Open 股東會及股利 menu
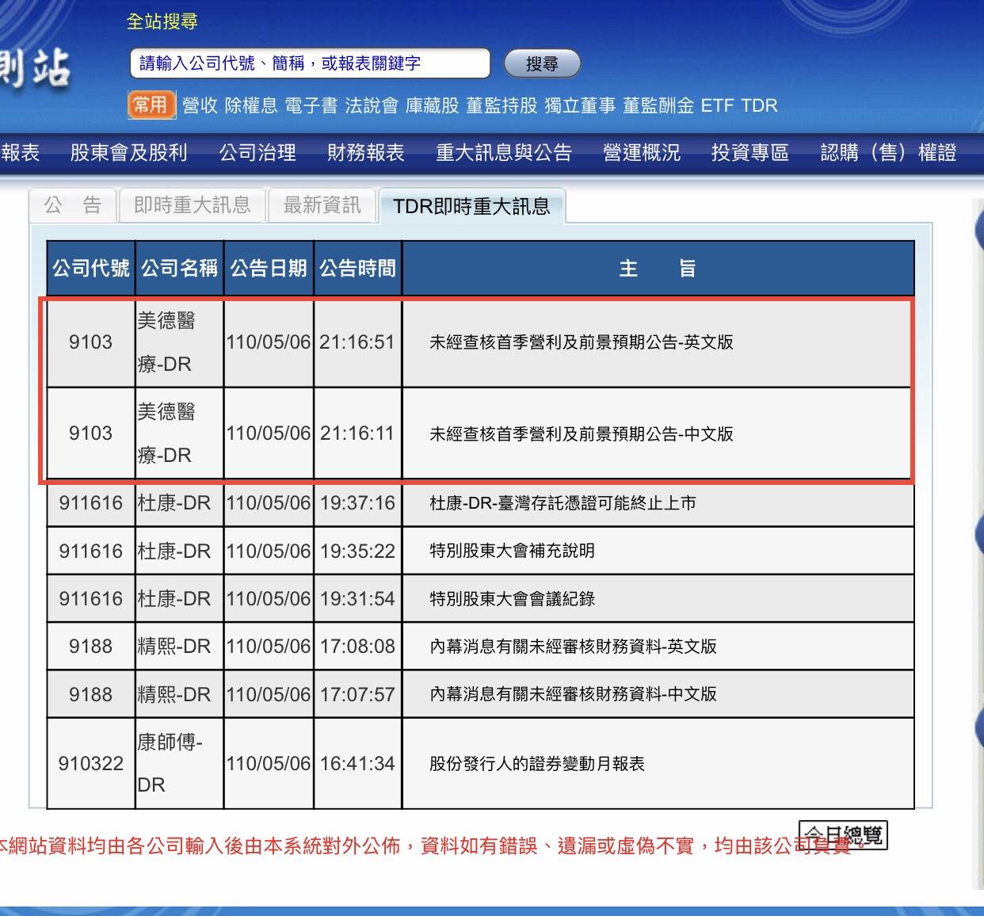The width and height of the screenshot is (984, 916). (x=128, y=153)
